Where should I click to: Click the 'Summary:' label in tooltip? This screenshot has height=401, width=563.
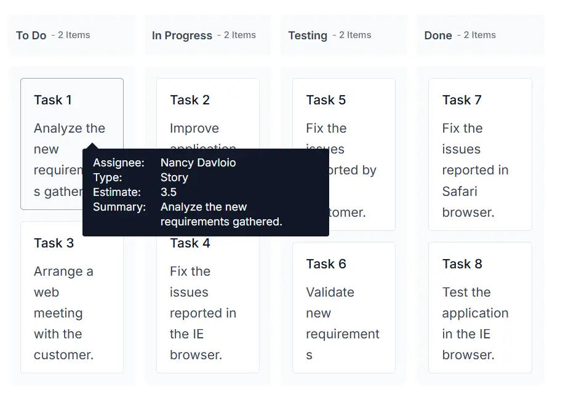tap(119, 207)
